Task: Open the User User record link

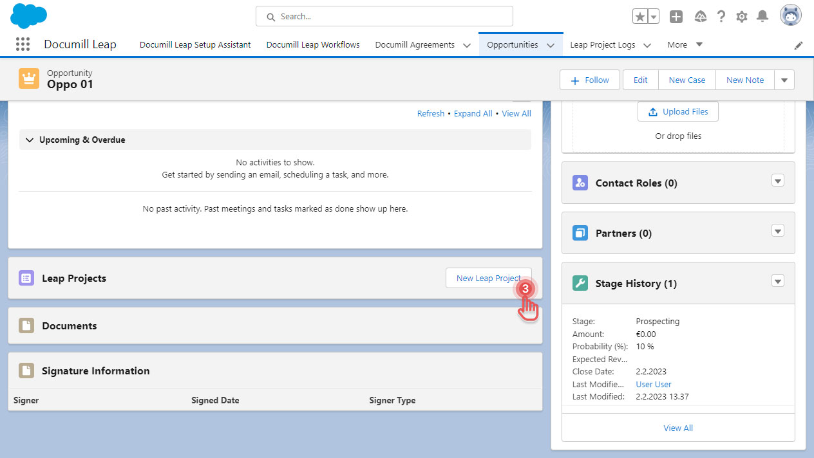Action: click(x=653, y=384)
